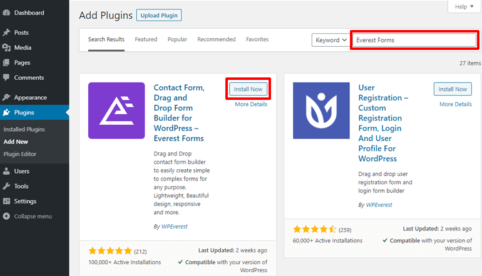482x276 pixels.
Task: Click the Everest Forms purple logo thumbnail
Action: tap(116, 111)
